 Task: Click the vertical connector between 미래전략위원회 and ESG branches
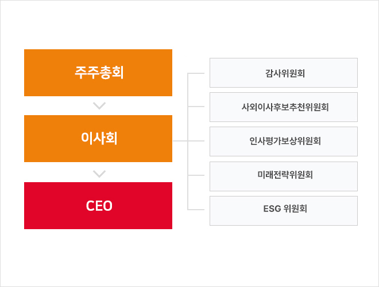click(x=188, y=193)
